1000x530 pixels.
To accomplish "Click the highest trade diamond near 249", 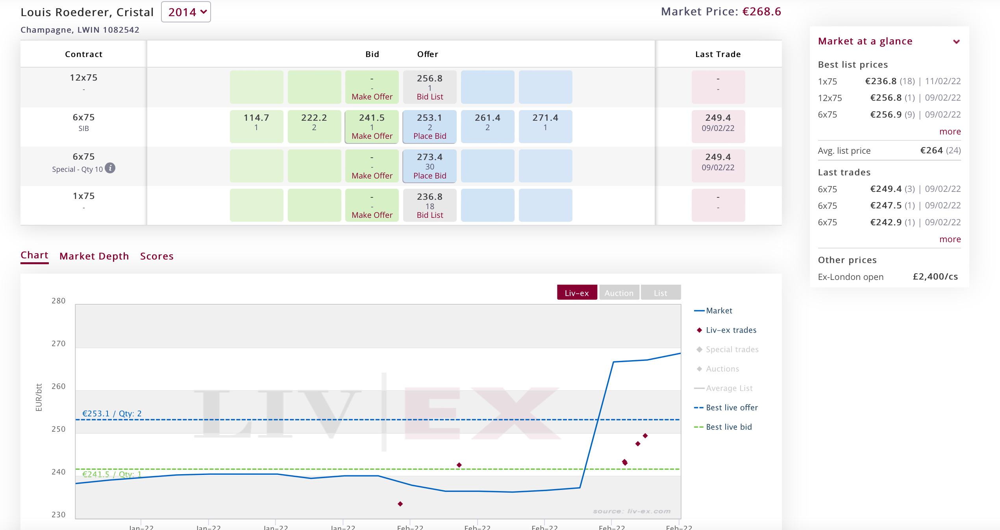I will coord(645,436).
